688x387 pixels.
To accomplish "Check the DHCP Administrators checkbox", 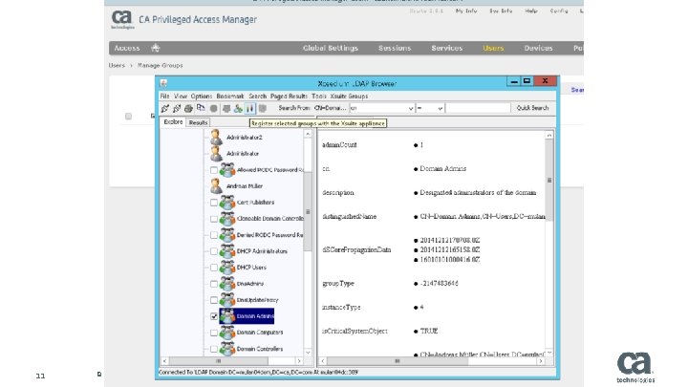I will 214,251.
